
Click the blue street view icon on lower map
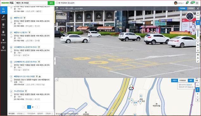point(198,90)
